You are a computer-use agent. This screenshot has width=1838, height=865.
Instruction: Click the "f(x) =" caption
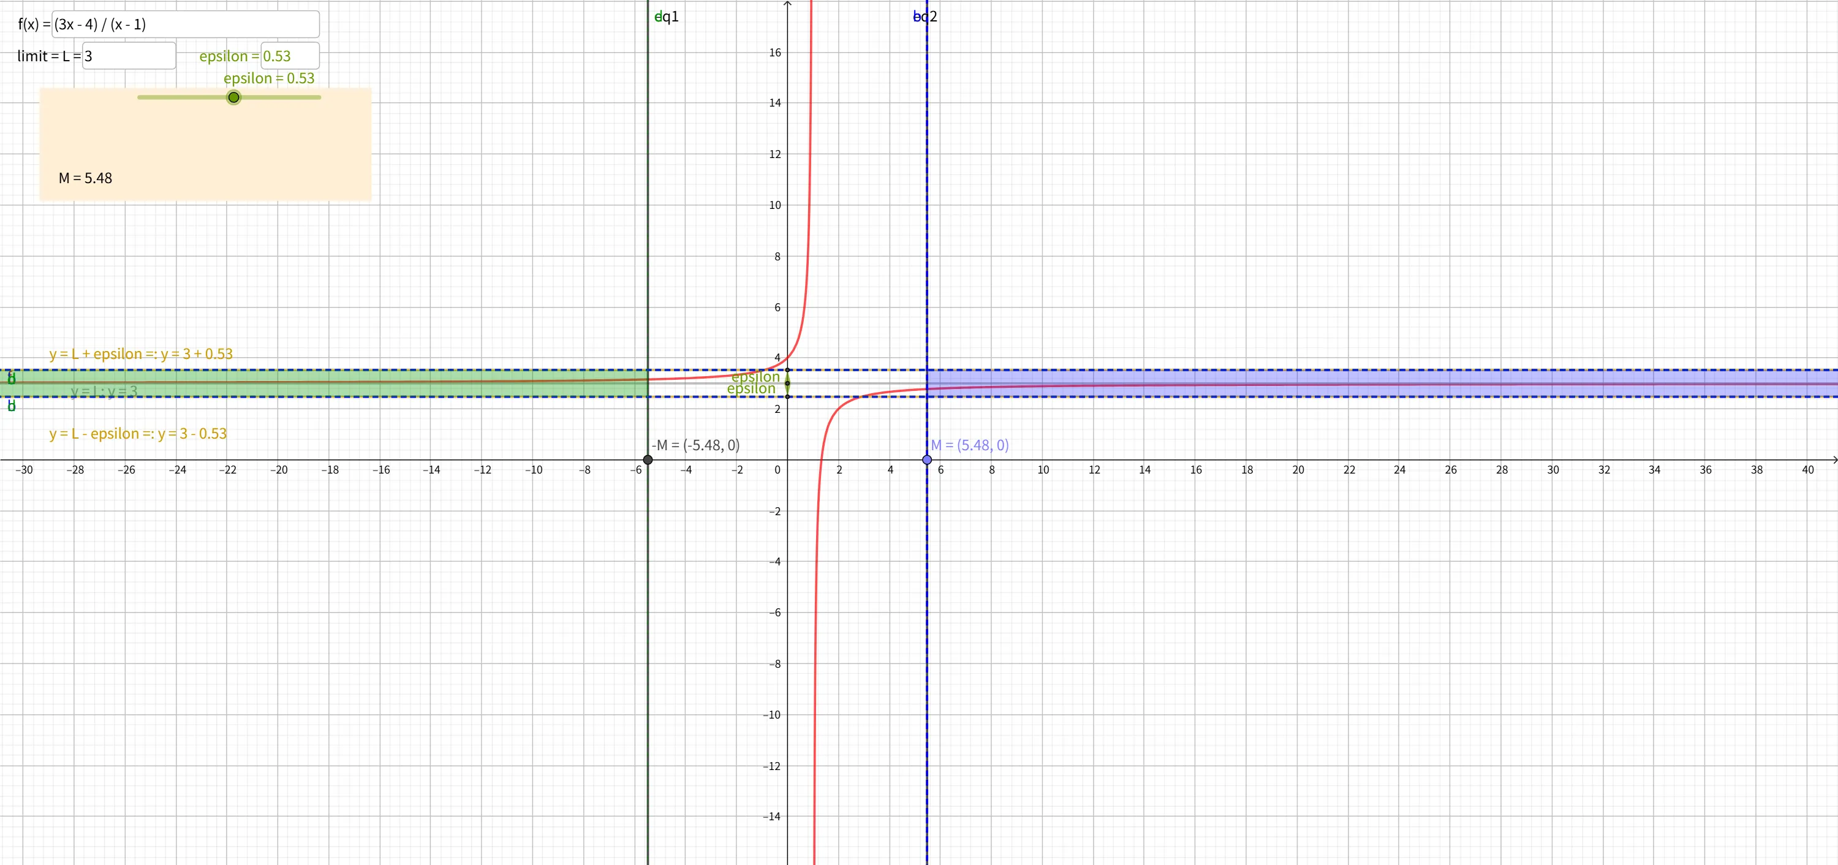click(x=34, y=25)
